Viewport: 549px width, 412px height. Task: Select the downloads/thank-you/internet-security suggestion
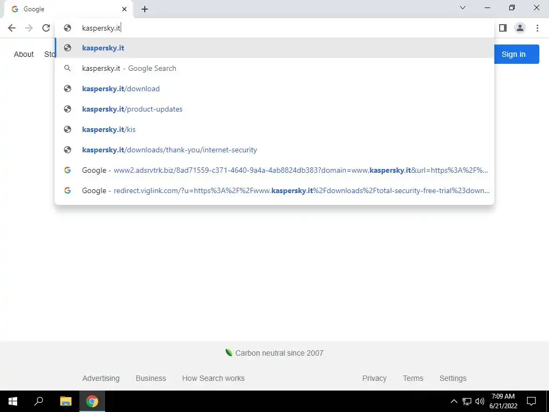pyautogui.click(x=274, y=150)
